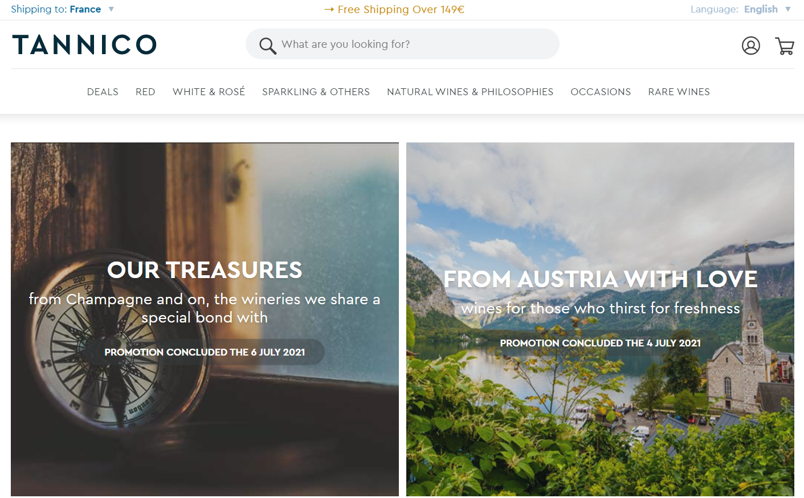Open the From Austria With Love banner
The width and height of the screenshot is (804, 498).
600,319
